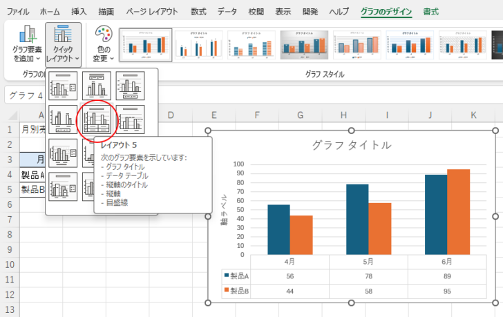
Task: Click the data table value 78
Action: pyautogui.click(x=368, y=276)
